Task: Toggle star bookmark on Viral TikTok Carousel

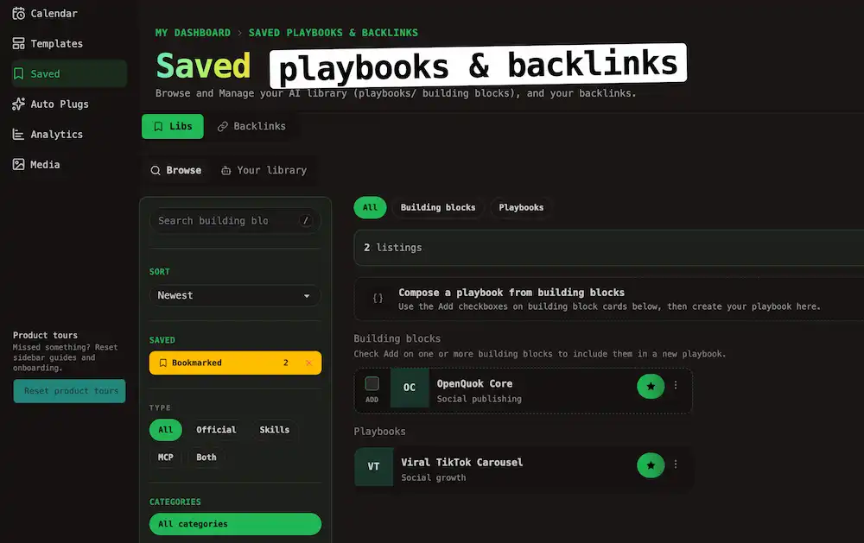Action: coord(651,465)
